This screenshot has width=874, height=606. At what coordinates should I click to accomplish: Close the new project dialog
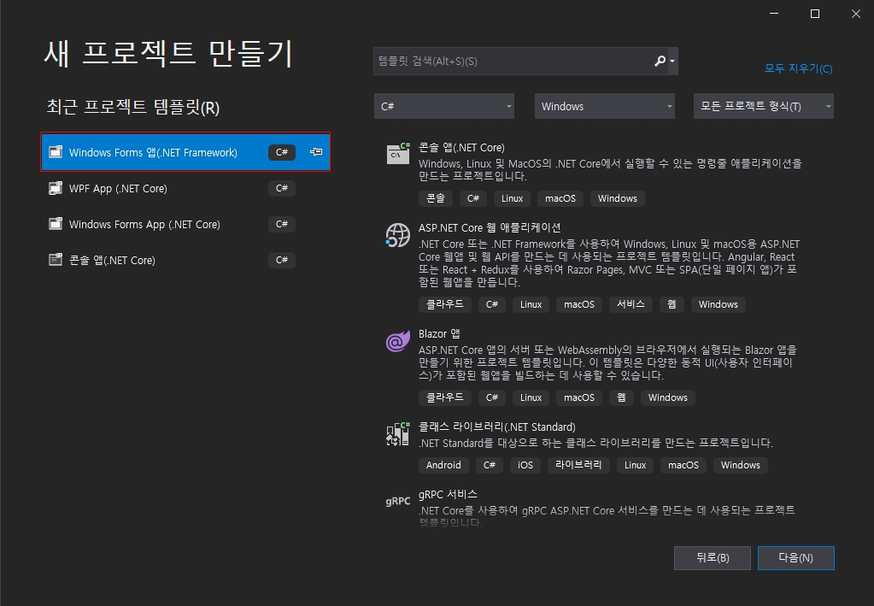pyautogui.click(x=856, y=14)
